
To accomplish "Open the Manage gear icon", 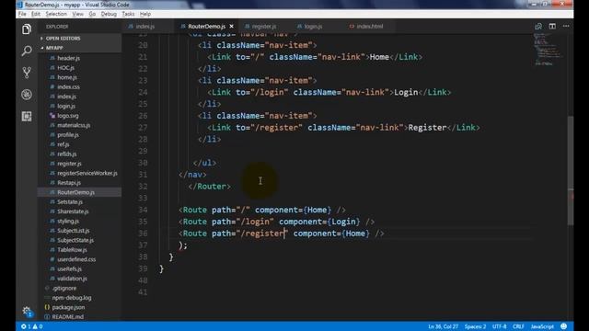I will coord(27,311).
